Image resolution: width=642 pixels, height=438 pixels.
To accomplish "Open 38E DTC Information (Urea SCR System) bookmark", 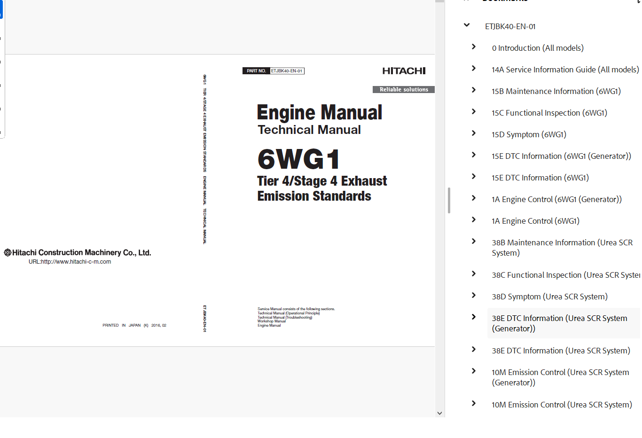I will [561, 351].
